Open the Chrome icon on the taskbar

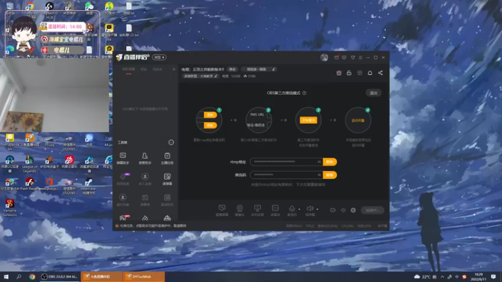pyautogui.click(x=32, y=276)
